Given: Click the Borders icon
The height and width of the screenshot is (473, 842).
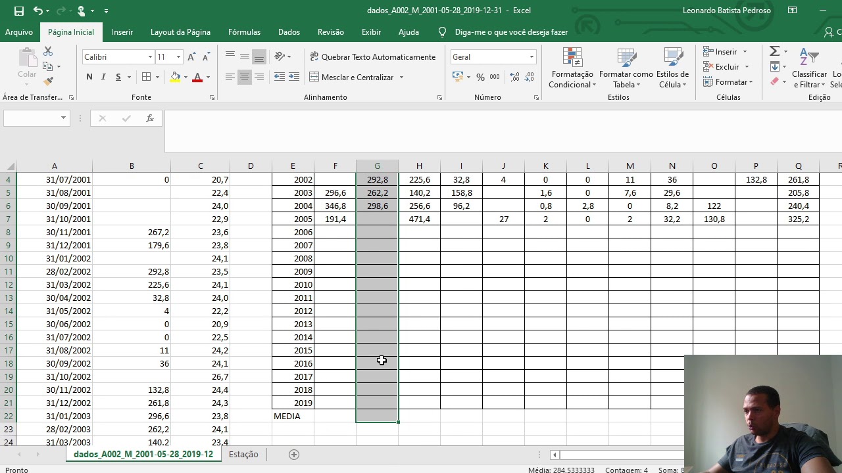Looking at the screenshot, I should click(x=147, y=77).
